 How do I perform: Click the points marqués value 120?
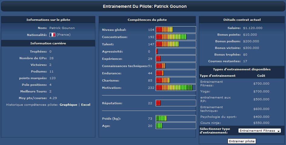(x=53, y=78)
